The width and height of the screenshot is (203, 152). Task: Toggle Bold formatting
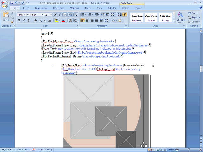[x=19, y=20]
